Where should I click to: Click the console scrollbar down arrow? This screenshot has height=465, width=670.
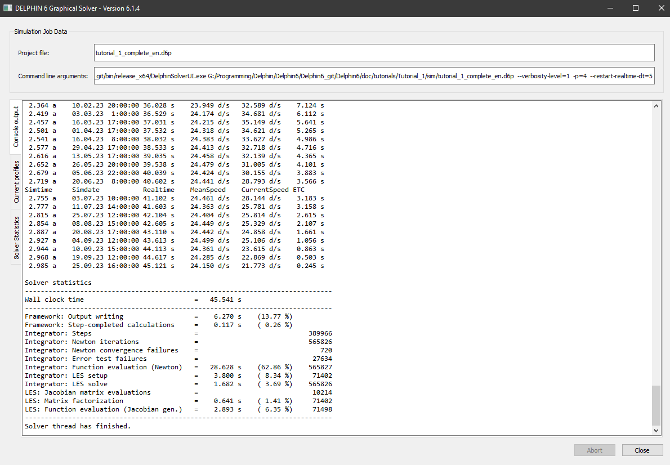point(656,431)
